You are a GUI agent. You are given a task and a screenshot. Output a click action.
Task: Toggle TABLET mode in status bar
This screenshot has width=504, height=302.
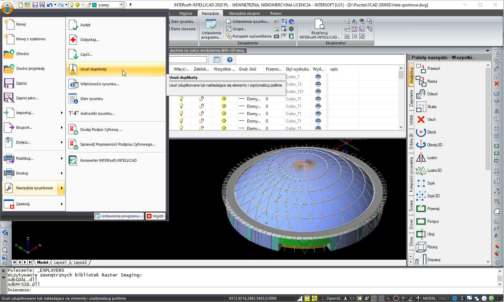click(x=444, y=298)
